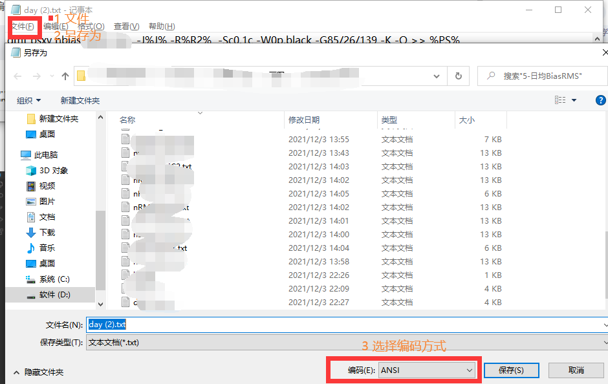The image size is (608, 384).
Task: Click the Forward navigation arrow
Action: tap(36, 76)
